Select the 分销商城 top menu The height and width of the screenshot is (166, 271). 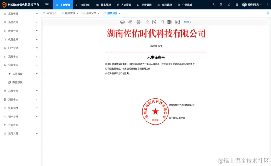185,5
